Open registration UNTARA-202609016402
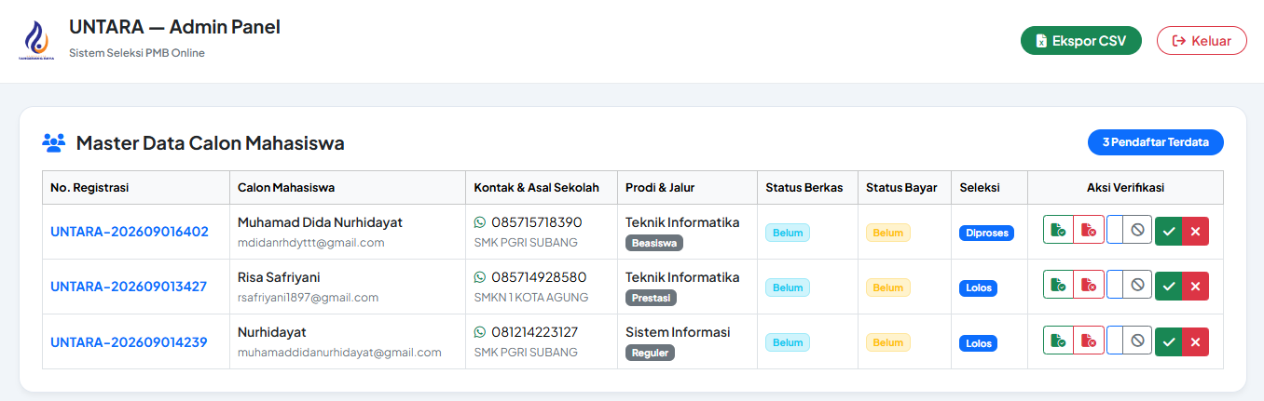Screen dimensions: 1264x401 (130, 232)
